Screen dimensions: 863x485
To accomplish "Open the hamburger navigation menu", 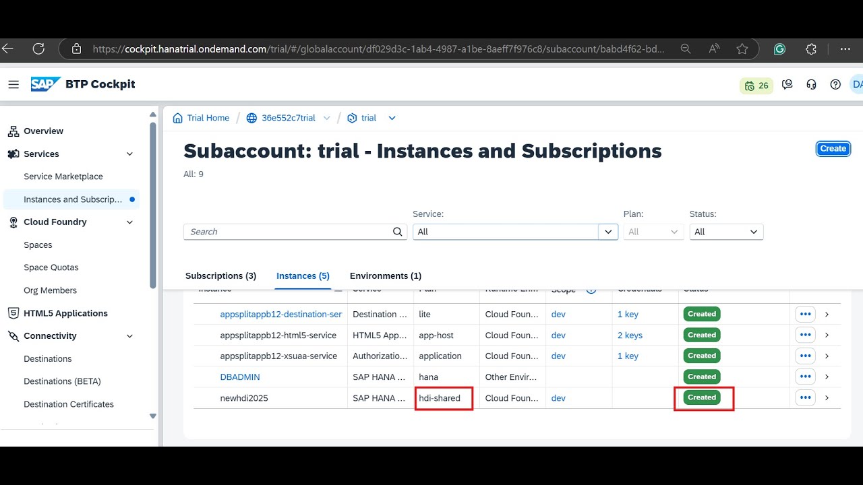I will pyautogui.click(x=13, y=84).
